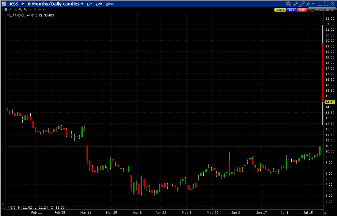The image size is (337, 216).
Task: Click the plus icon at bottom right
Action: pyautogui.click(x=325, y=213)
